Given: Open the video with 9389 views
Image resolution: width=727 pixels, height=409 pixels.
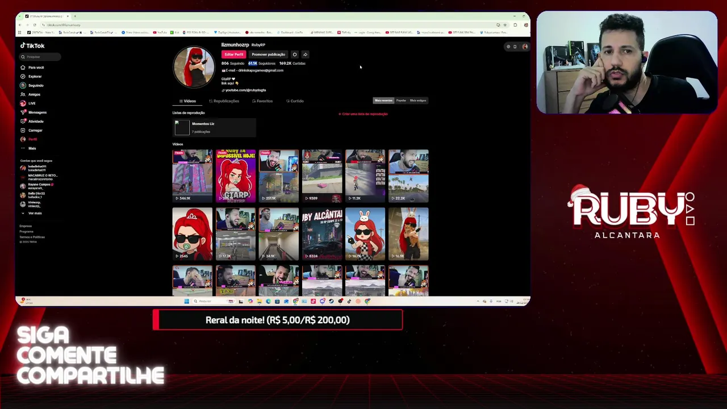Looking at the screenshot, I should [x=322, y=176].
